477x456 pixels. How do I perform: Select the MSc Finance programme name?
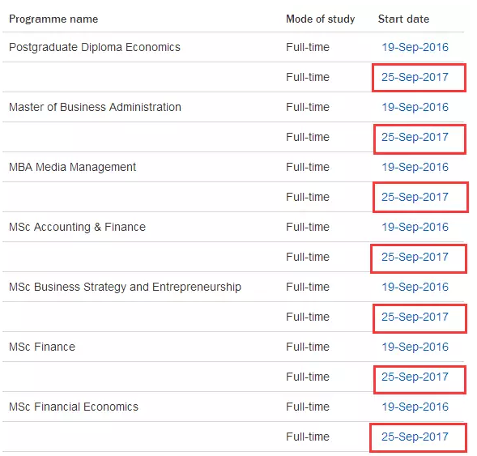(42, 347)
